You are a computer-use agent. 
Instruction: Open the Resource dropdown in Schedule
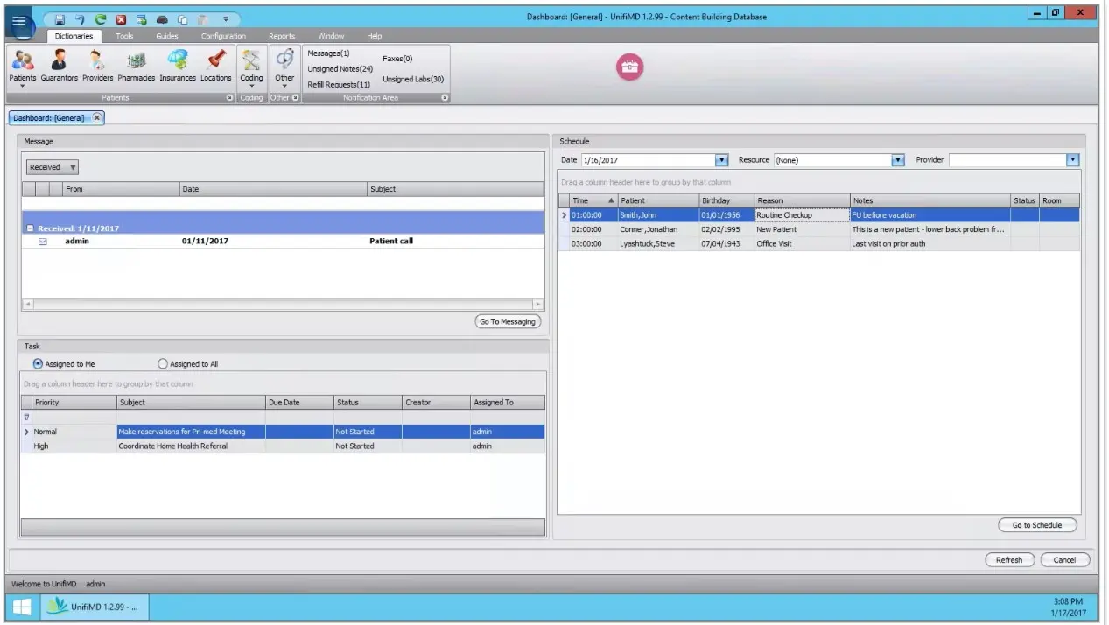[x=898, y=159]
